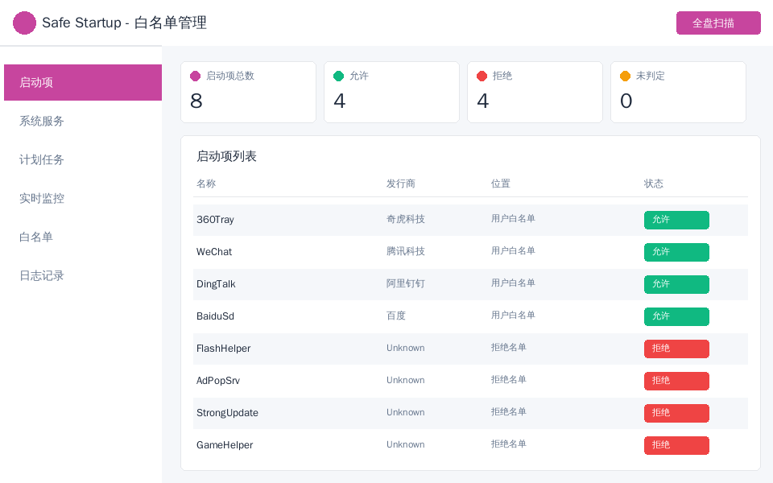Click the 未判定 count value 0
Screen dimensions: 773x483
click(626, 101)
